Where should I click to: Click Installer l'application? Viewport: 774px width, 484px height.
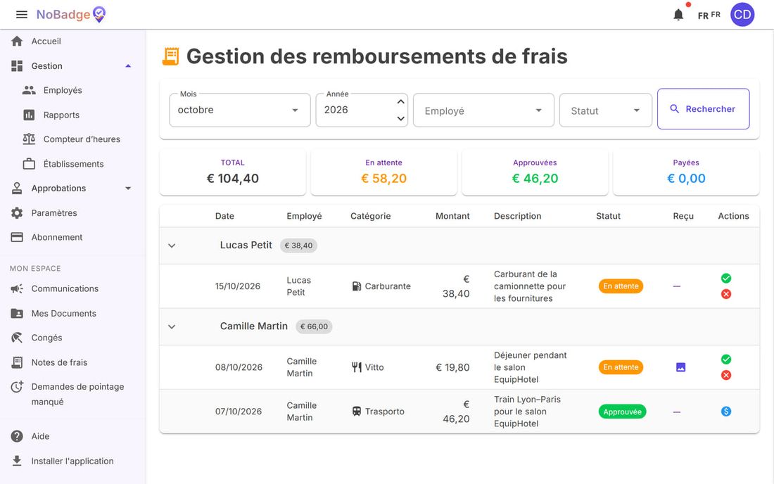pyautogui.click(x=72, y=461)
